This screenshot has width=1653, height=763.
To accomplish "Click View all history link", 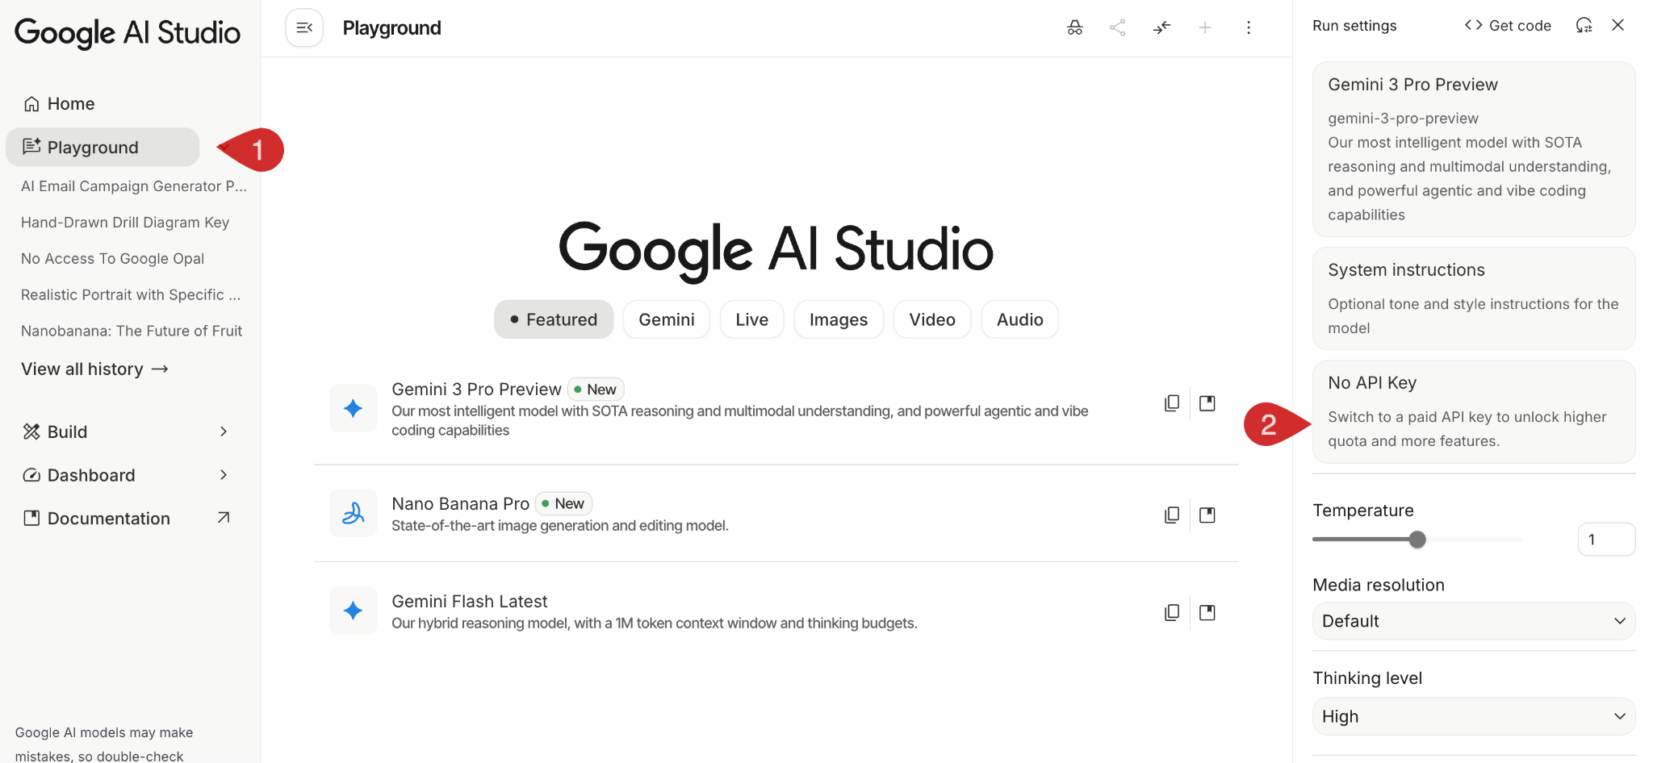I will [94, 369].
